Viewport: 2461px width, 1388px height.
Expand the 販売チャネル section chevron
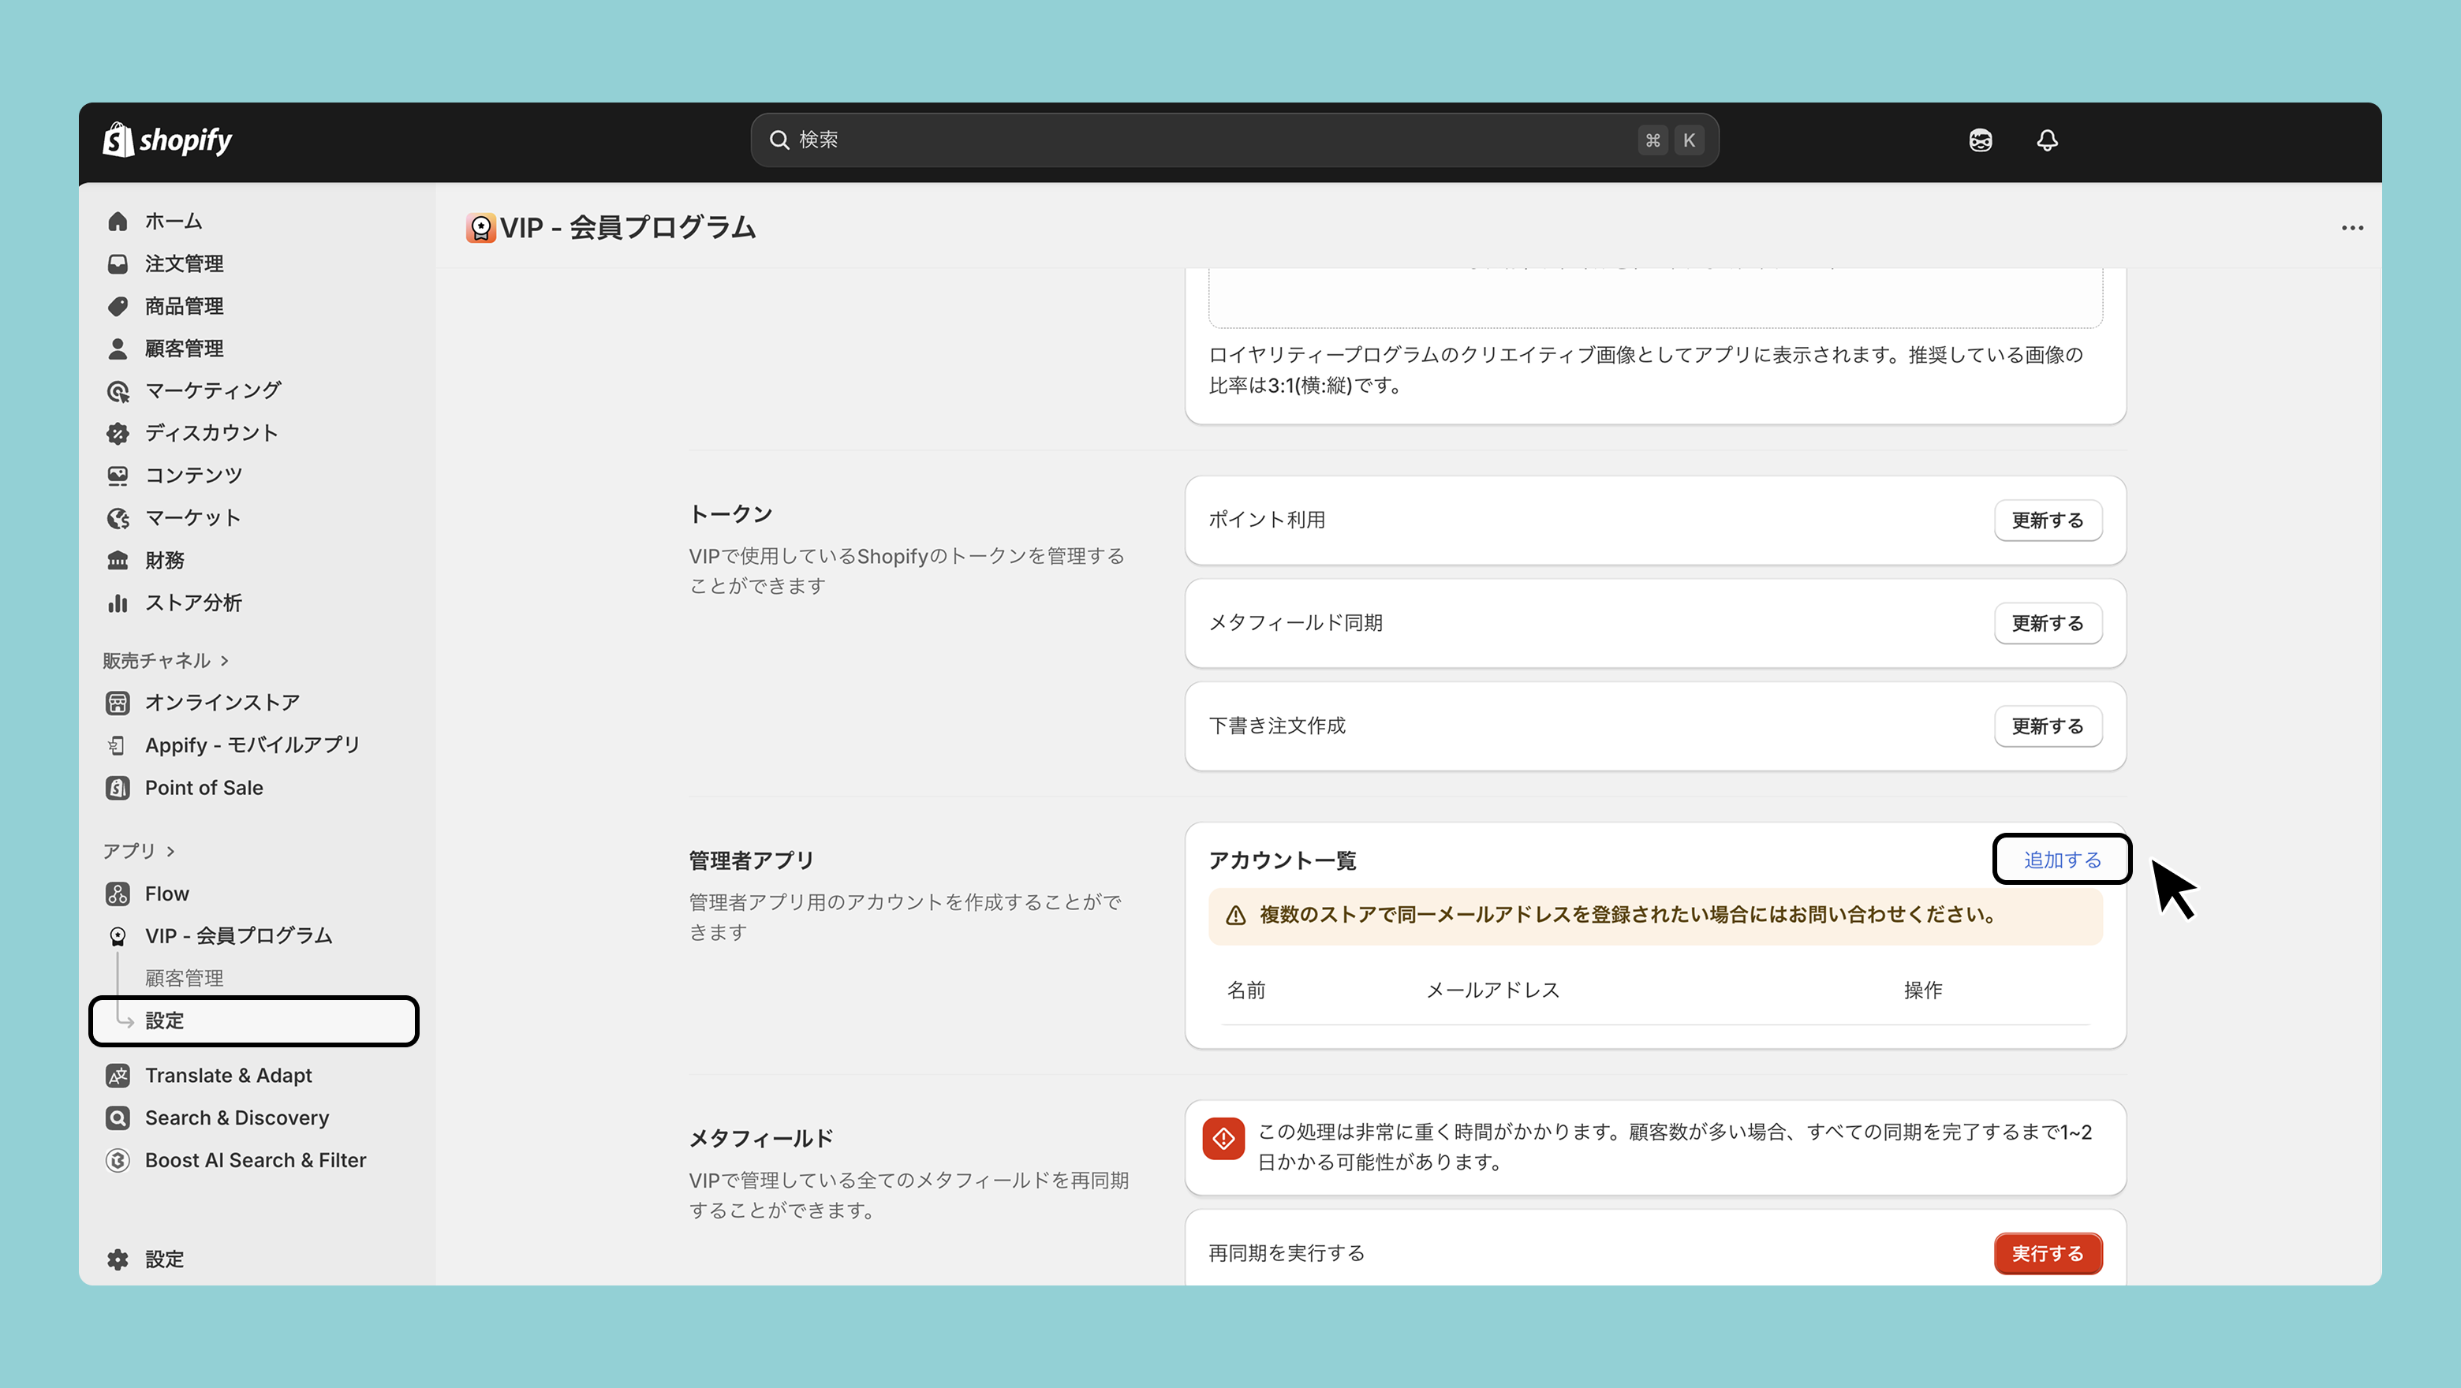click(225, 661)
